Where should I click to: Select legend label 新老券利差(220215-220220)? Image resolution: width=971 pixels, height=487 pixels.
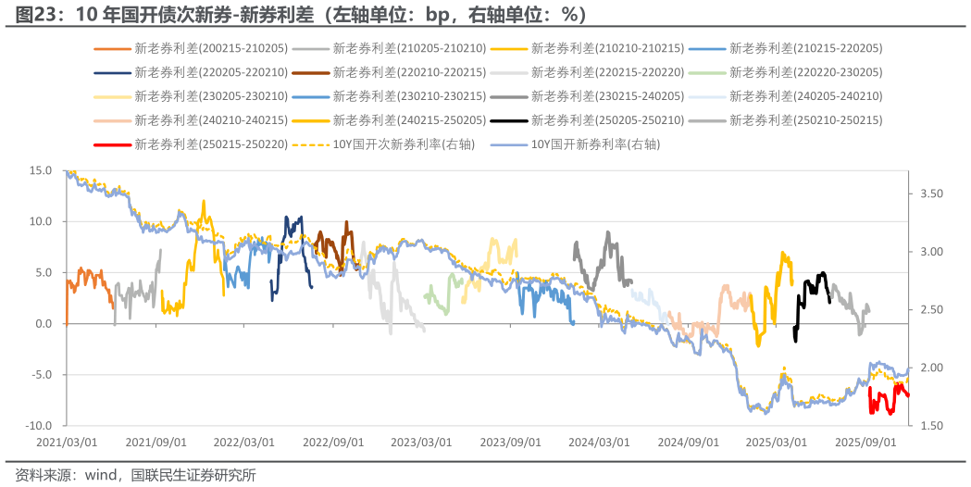pyautogui.click(x=607, y=72)
